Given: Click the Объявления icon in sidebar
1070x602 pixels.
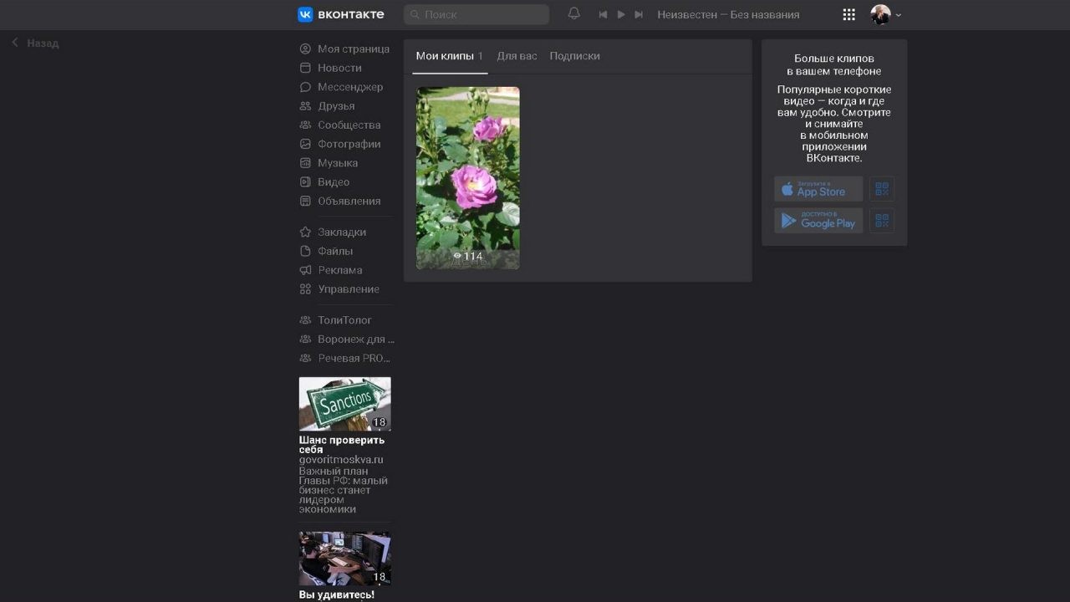Looking at the screenshot, I should click(x=305, y=201).
